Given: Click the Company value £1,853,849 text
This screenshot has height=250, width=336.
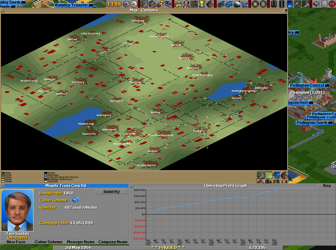Looking at the screenshot, I should coord(66,223).
